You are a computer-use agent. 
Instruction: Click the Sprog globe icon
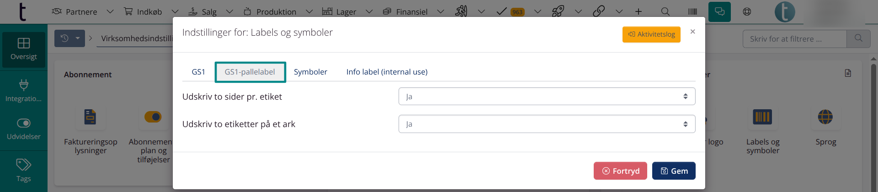825,117
